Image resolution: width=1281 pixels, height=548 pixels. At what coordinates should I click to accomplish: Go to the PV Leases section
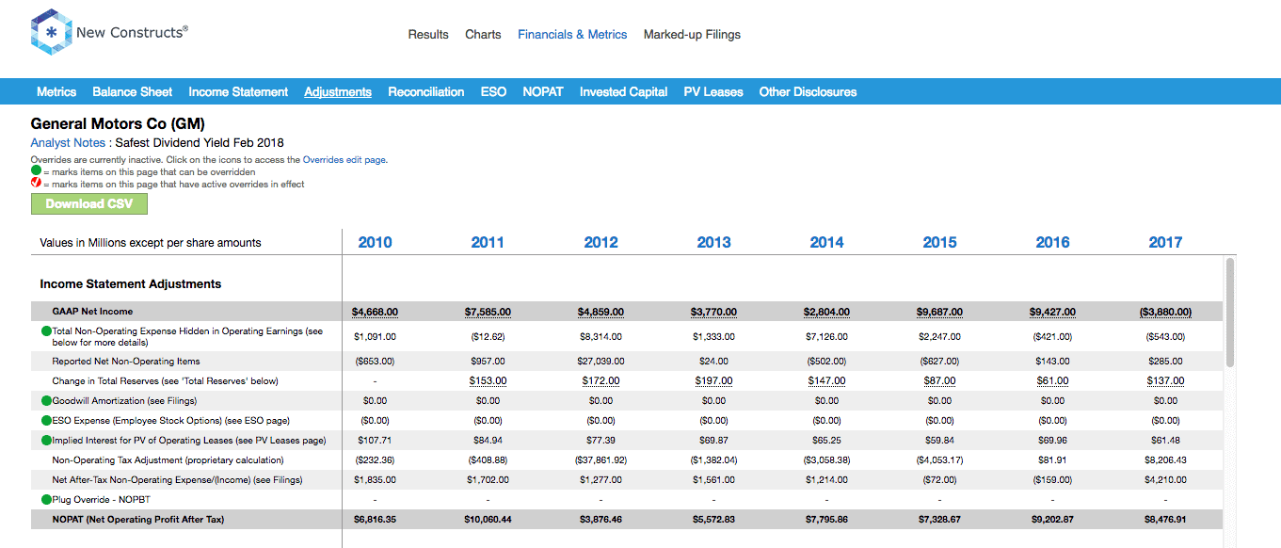713,92
